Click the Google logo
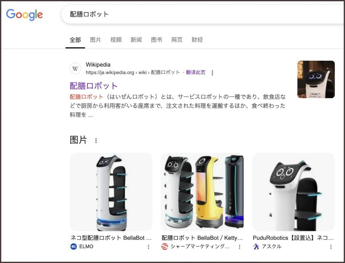345x263 pixels. 24,14
